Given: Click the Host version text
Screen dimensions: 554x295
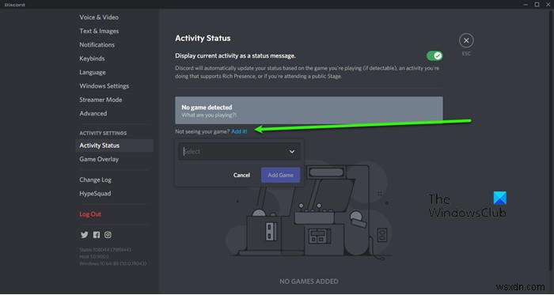Looking at the screenshot, I should click(94, 256).
